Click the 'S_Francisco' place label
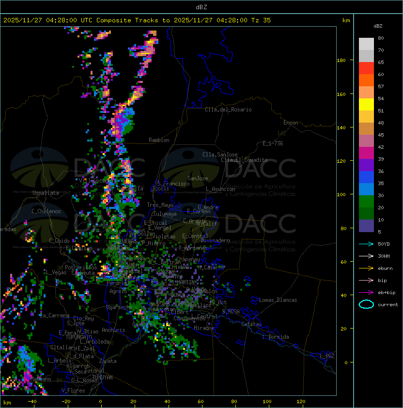Viewport: 403px width, 408px height. 173,184
